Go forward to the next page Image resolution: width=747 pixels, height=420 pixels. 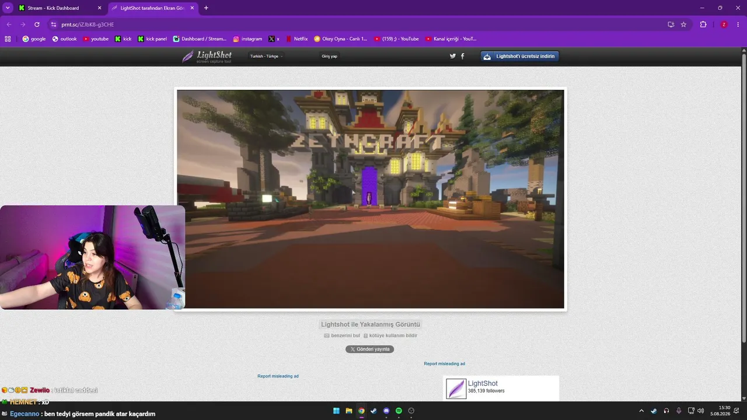coord(23,24)
